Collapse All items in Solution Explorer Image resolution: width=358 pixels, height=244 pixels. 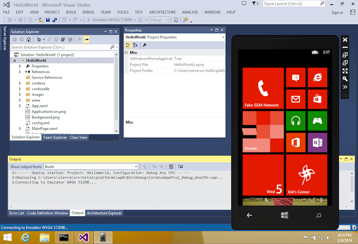[x=62, y=39]
